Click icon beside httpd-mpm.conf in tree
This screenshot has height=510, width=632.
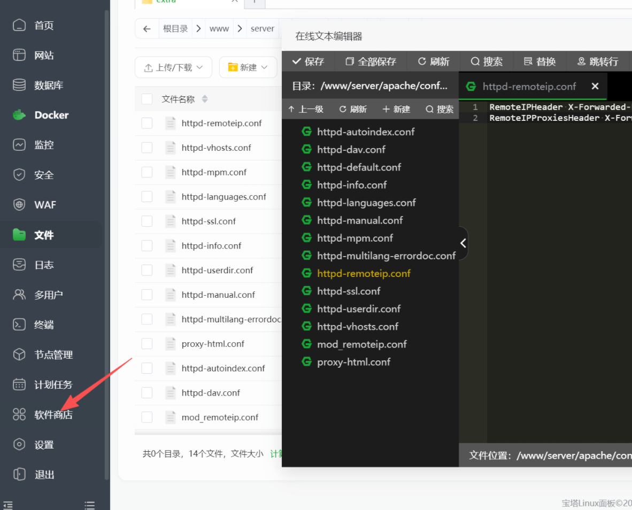(x=307, y=238)
